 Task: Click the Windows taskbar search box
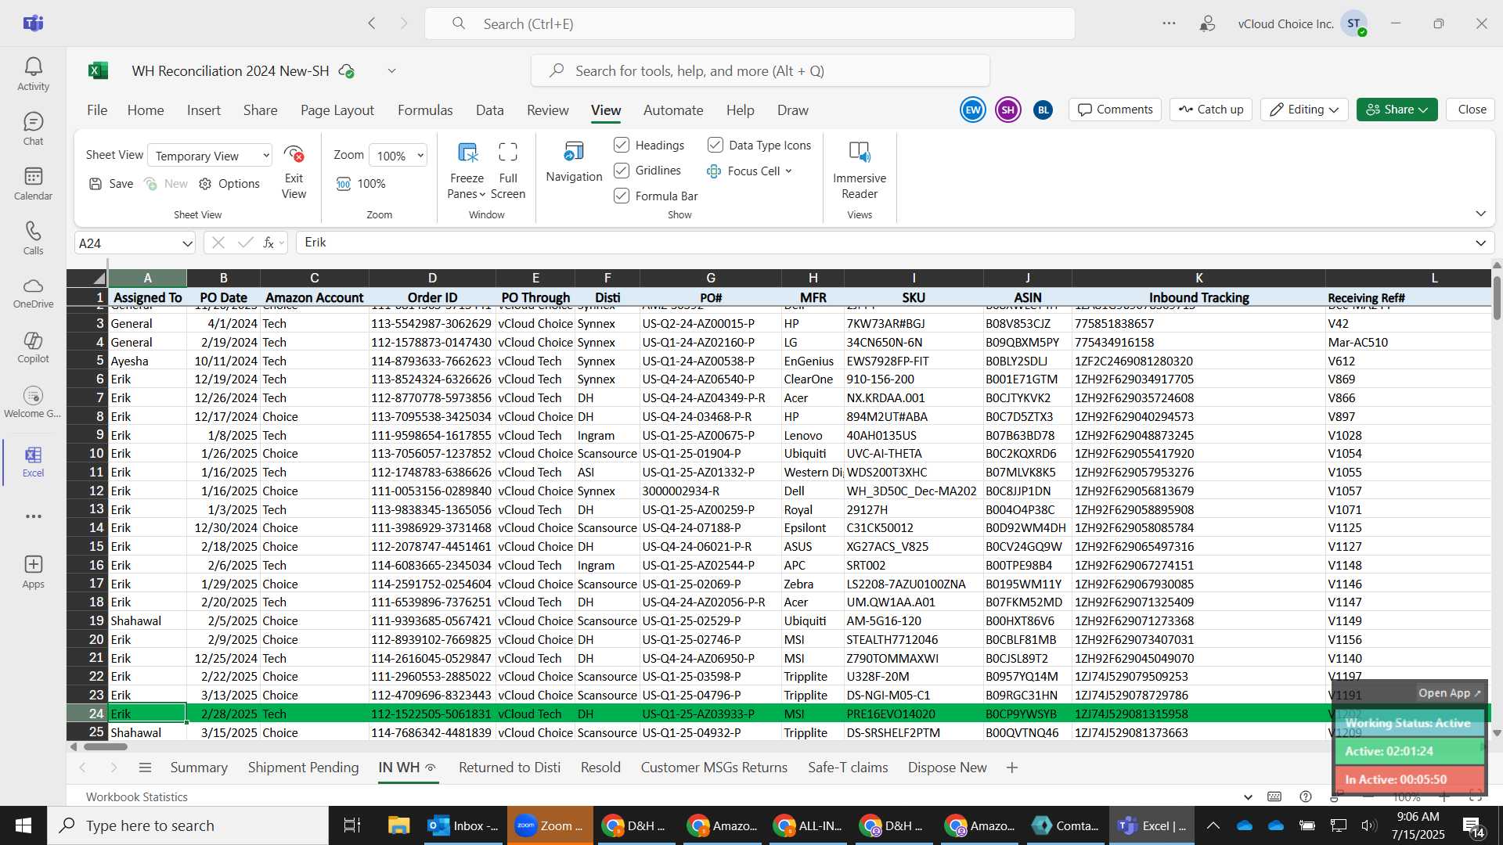pyautogui.click(x=188, y=825)
